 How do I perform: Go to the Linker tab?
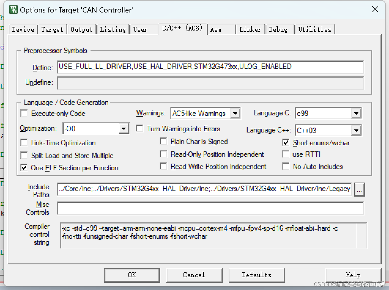tap(250, 29)
